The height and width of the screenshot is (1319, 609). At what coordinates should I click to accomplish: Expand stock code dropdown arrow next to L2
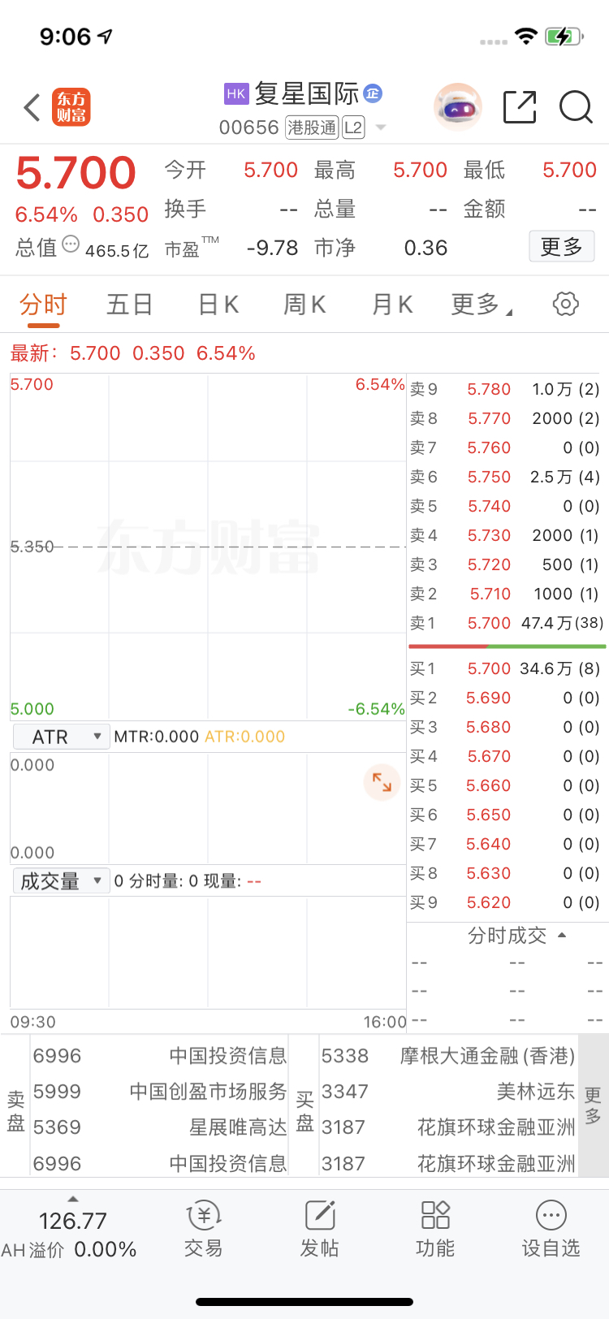381,128
